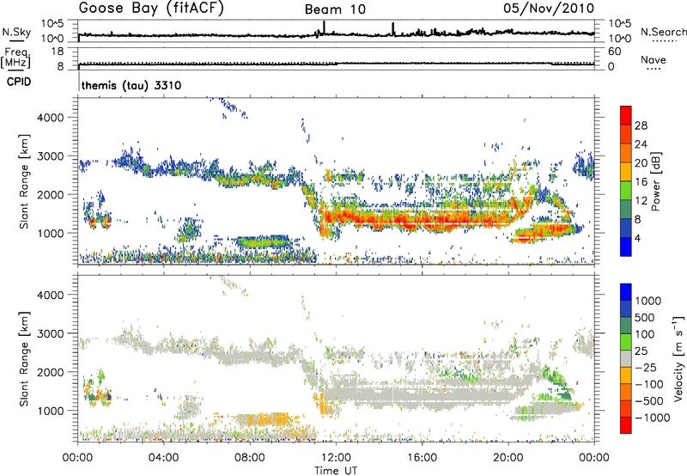Select the '100' label on the velocity scale
687x476 pixels.
pyautogui.click(x=644, y=334)
